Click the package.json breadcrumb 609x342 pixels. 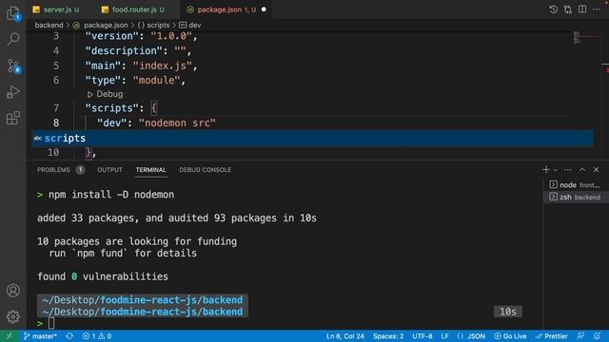click(100, 26)
